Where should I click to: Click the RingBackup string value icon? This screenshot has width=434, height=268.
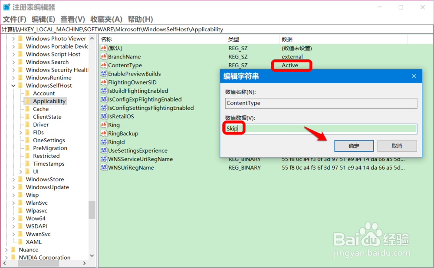click(x=104, y=133)
